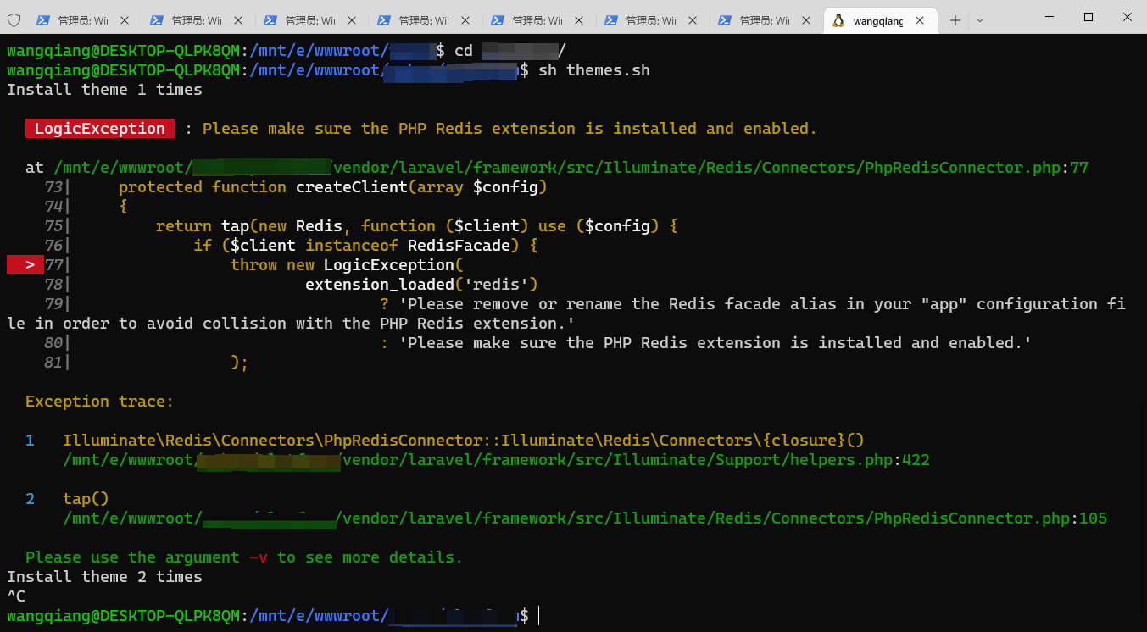Image resolution: width=1147 pixels, height=632 pixels.
Task: Switch to the second 管理员 PowerShell tab
Action: pos(196,20)
